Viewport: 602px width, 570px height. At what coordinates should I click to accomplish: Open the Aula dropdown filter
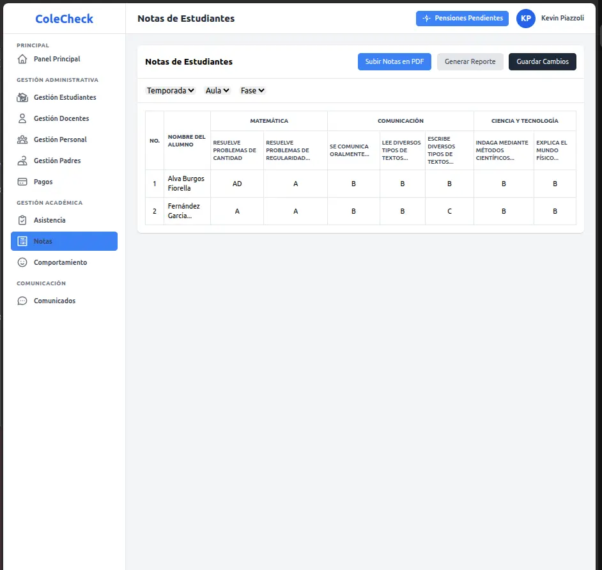tap(217, 91)
